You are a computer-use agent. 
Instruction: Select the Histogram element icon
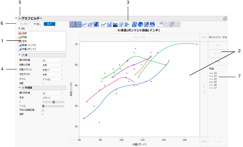(x=127, y=24)
